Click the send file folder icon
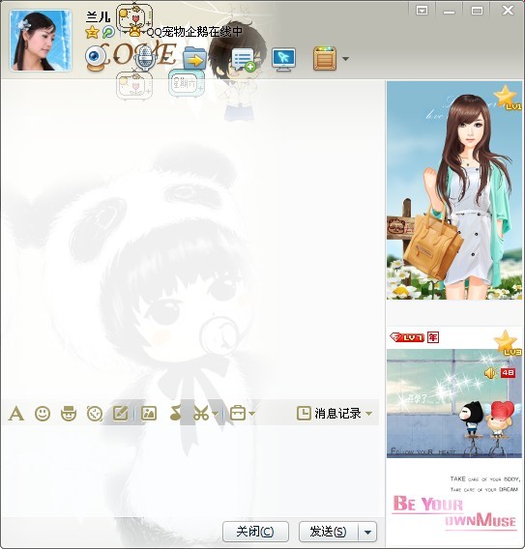 194,58
